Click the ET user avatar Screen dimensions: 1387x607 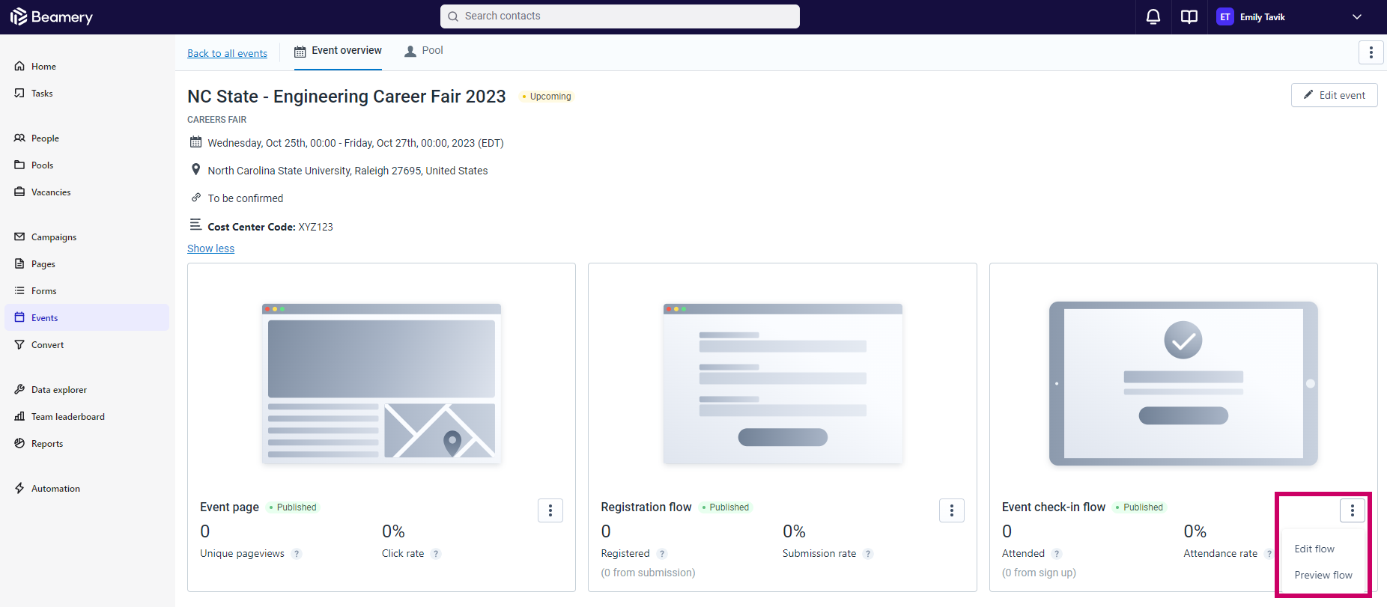pos(1225,16)
